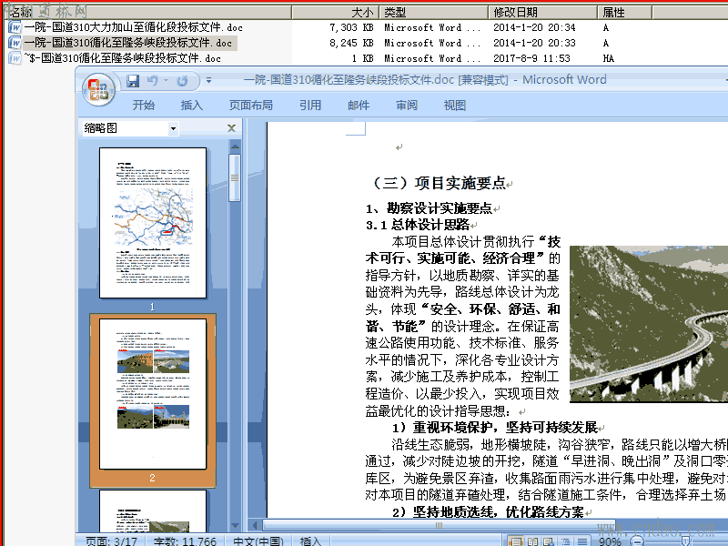Image resolution: width=728 pixels, height=546 pixels.
Task: Toggle 插入 insert mode in status bar
Action: (310, 541)
